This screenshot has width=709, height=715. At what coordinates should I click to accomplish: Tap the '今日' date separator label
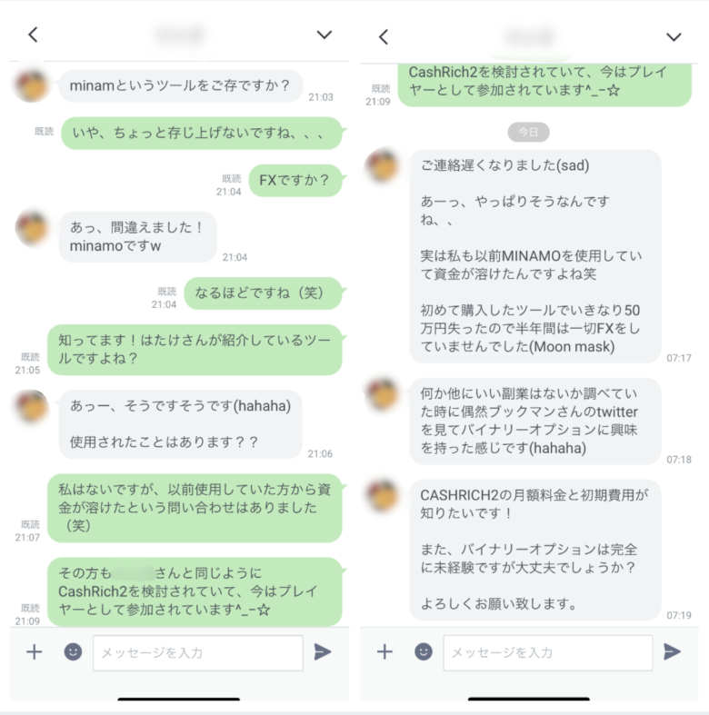(528, 133)
